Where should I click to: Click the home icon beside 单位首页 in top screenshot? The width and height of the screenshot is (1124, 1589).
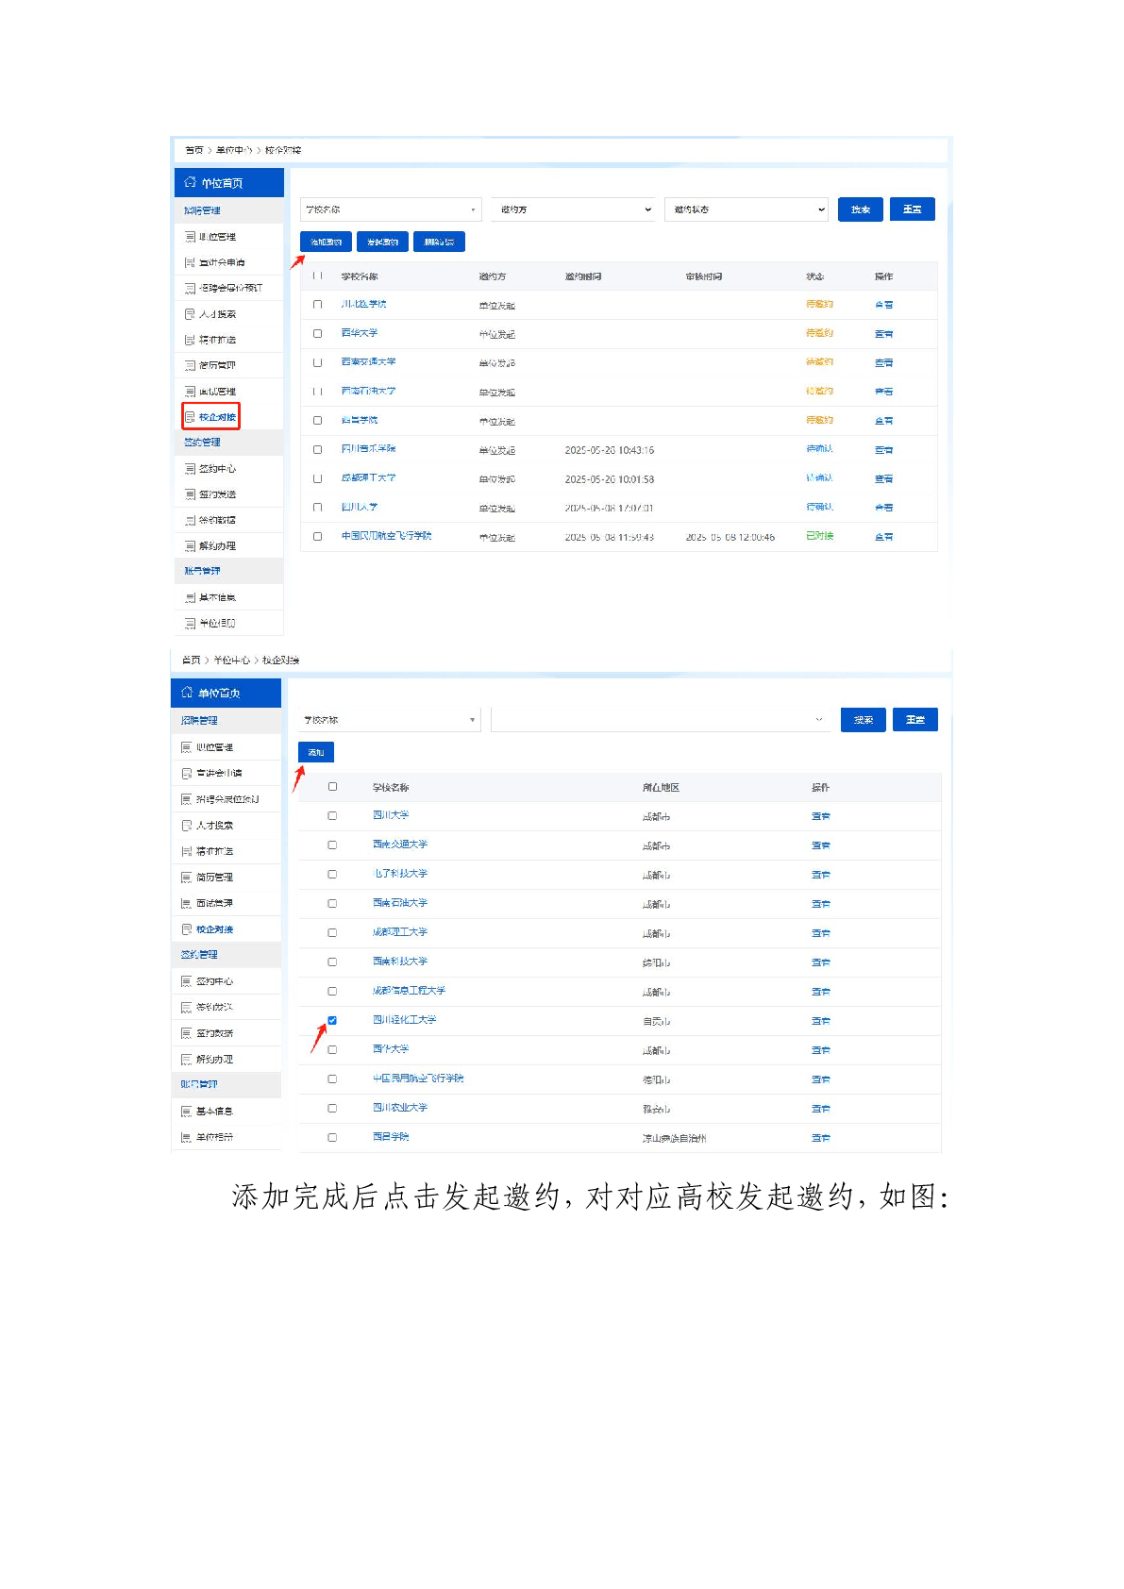[x=190, y=182]
